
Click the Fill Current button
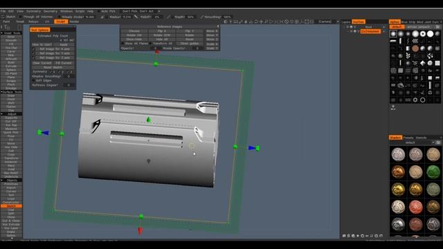[x=64, y=63]
